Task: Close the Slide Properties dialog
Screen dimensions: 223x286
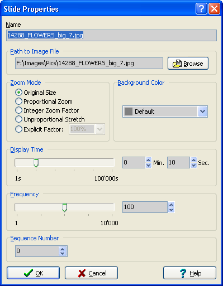Action: 214,9
